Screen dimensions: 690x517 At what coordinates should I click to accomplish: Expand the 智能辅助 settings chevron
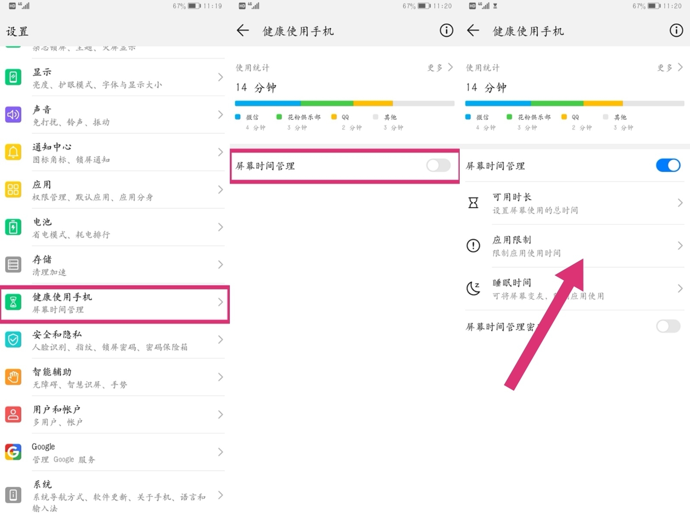coord(220,377)
